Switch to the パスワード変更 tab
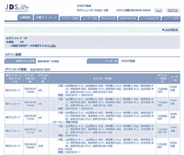 tap(171, 18)
